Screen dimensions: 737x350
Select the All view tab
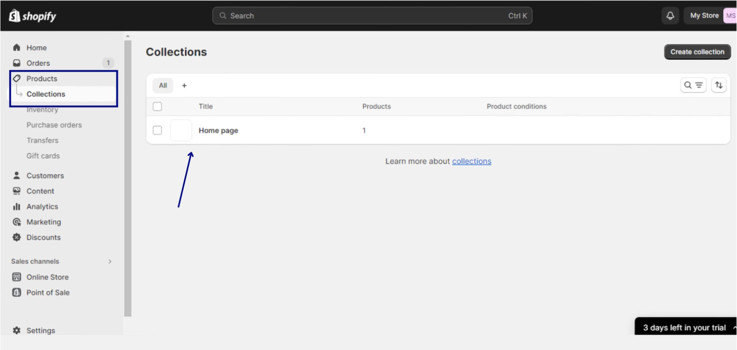[163, 85]
